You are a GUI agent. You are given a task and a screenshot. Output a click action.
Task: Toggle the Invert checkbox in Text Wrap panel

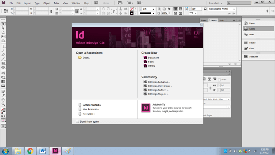pos(219,80)
